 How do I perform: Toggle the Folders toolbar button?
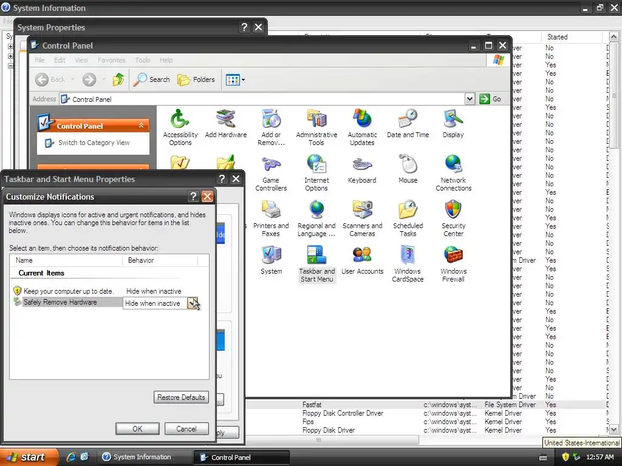(196, 79)
